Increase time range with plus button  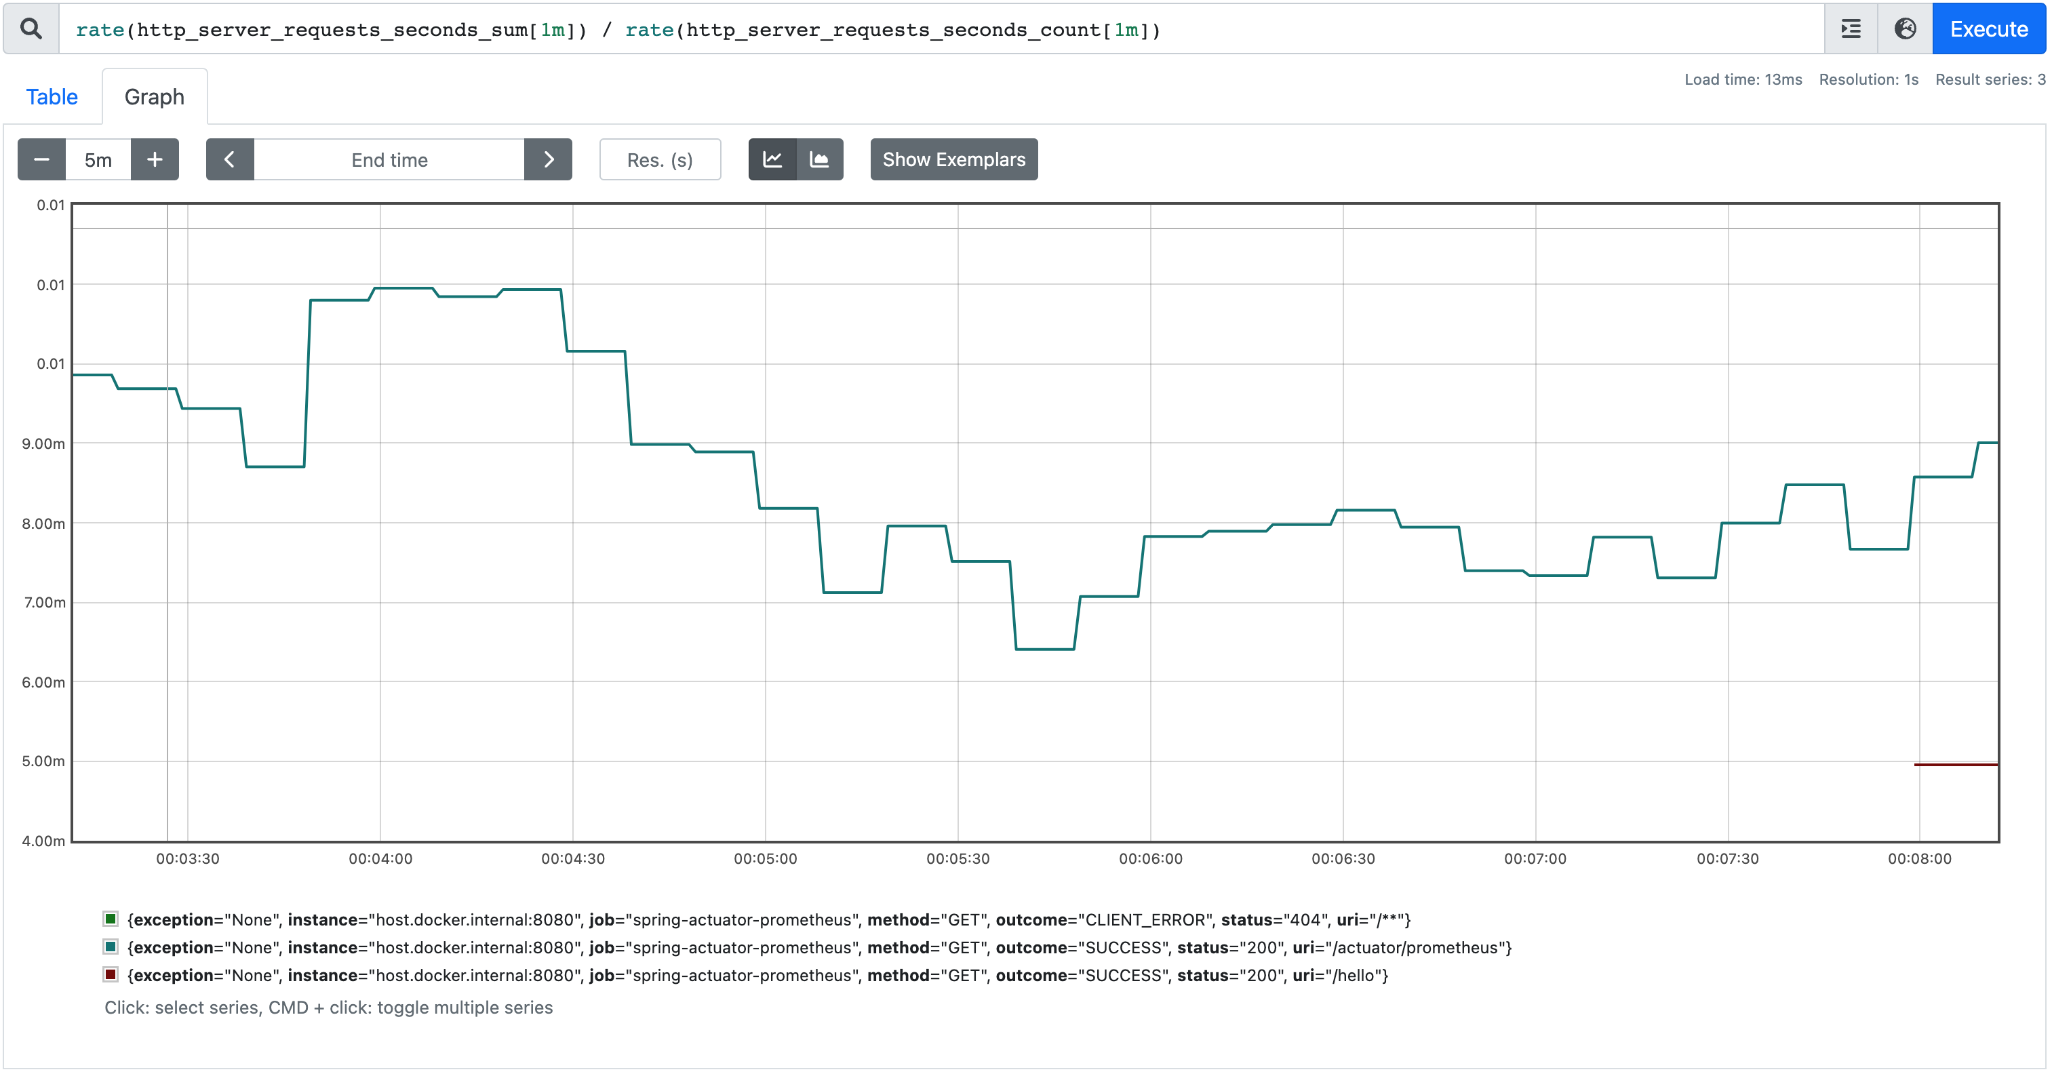pyautogui.click(x=155, y=159)
